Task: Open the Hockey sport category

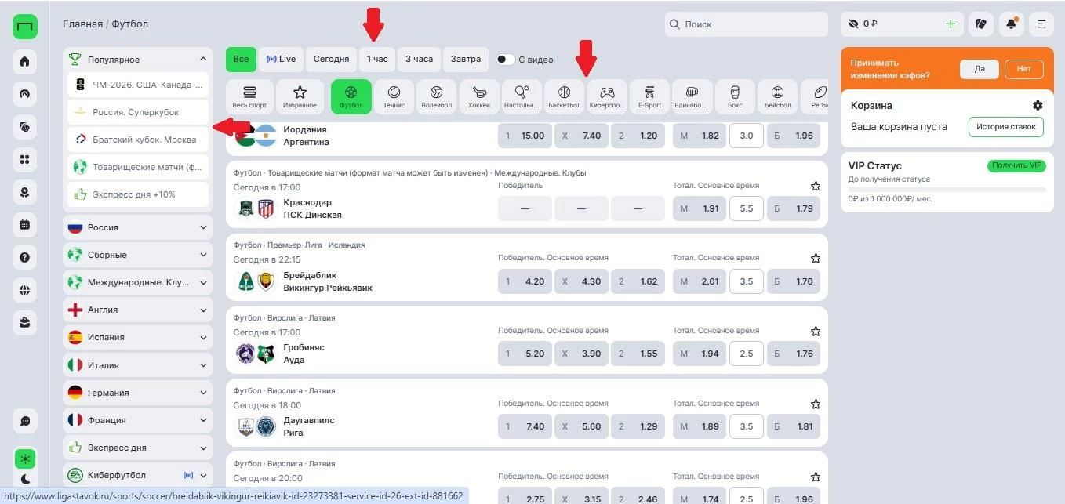Action: (x=479, y=96)
